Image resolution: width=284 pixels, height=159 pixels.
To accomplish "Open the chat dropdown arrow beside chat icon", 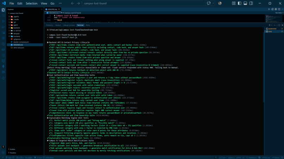I will point(214,3).
